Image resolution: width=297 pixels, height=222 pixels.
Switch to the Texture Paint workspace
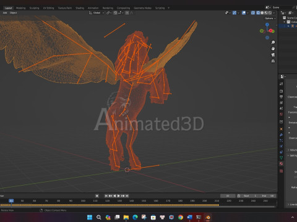click(64, 8)
